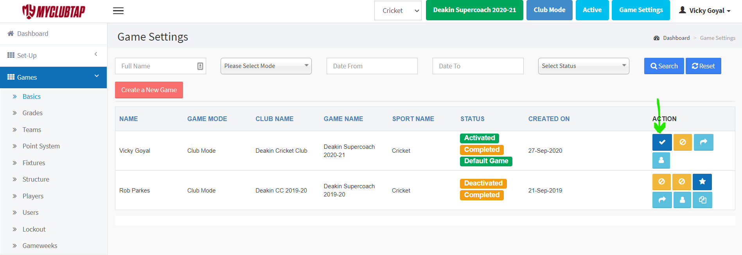
Task: Open Grades in the sidebar
Action: pyautogui.click(x=32, y=113)
